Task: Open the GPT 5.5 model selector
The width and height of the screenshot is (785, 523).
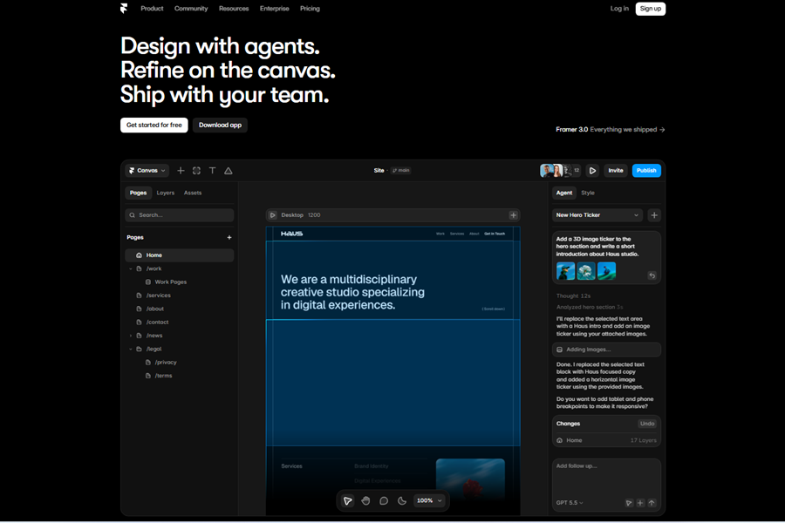Action: pos(570,503)
